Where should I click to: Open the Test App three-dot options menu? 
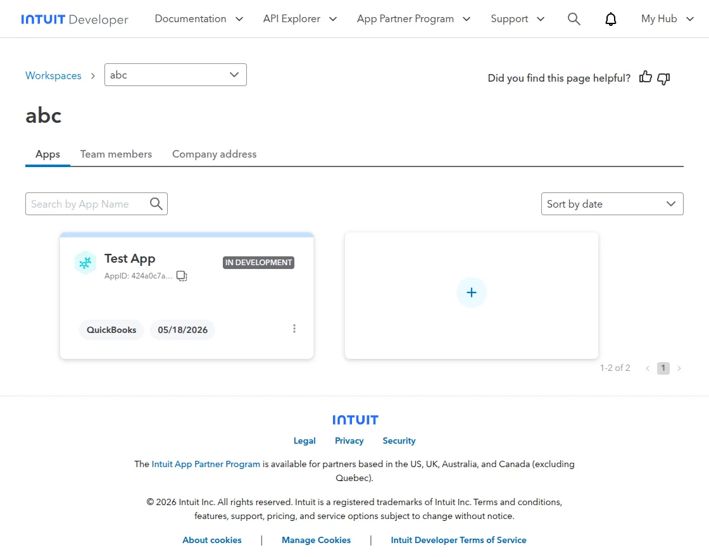(294, 329)
